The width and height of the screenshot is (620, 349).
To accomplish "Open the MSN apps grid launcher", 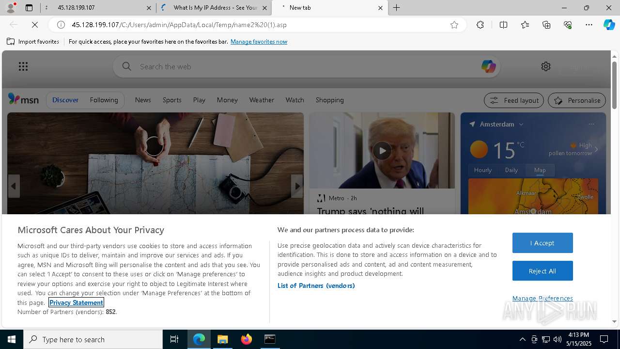I will coord(23,66).
